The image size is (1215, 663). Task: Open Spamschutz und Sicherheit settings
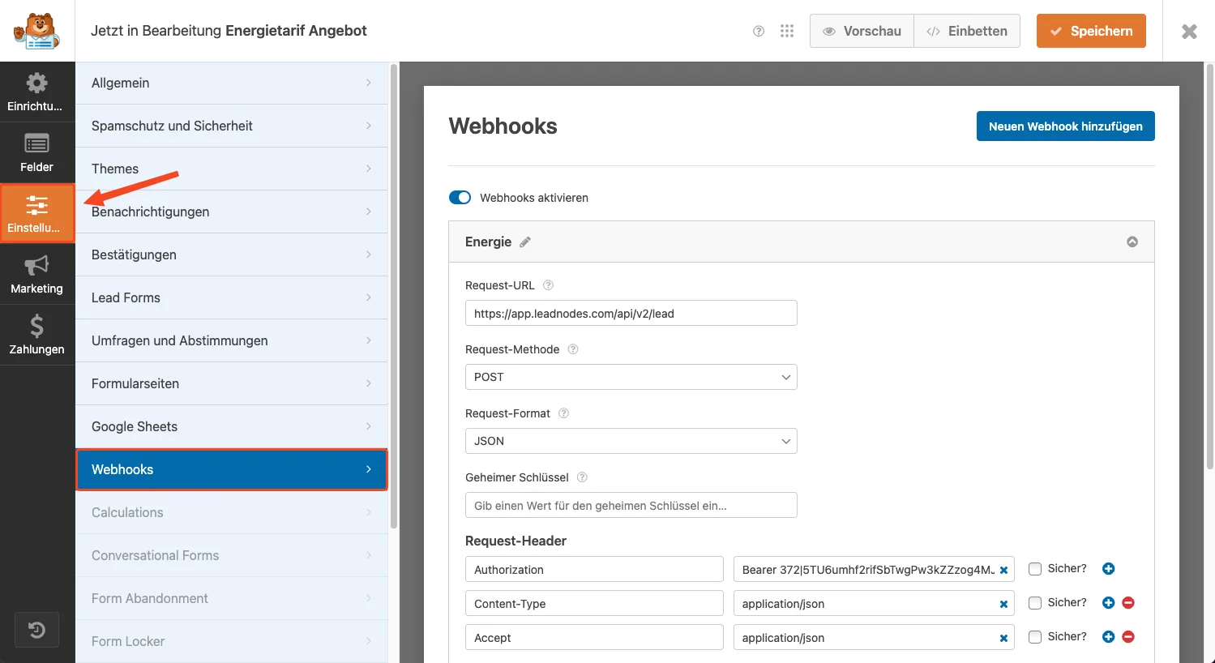[x=232, y=126]
